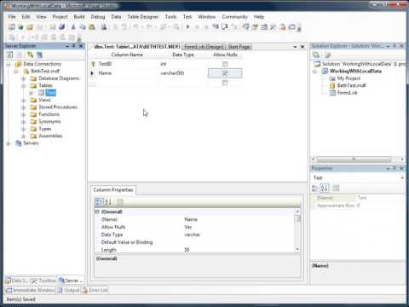
Task: Click Connect to Server icon in Server Explorer
Action: [x=39, y=55]
